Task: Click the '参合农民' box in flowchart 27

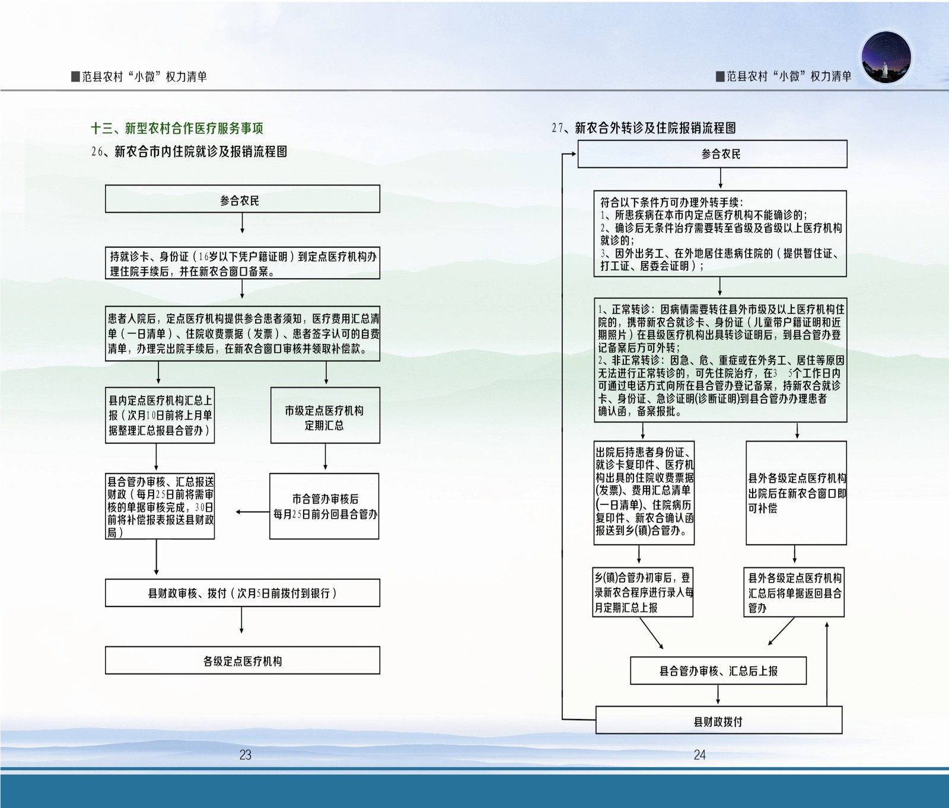Action: (x=712, y=154)
